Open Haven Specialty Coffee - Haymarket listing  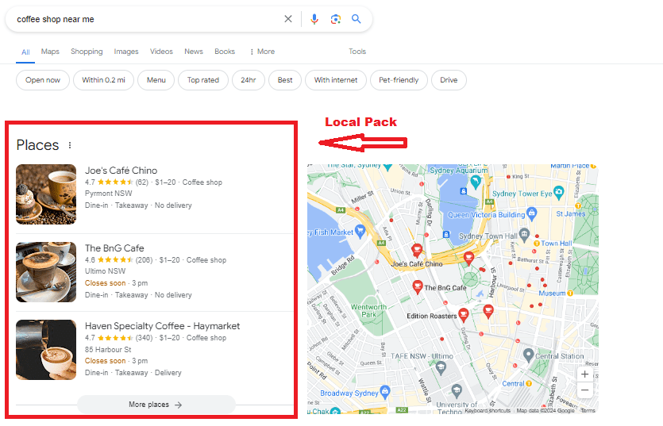[x=162, y=326]
